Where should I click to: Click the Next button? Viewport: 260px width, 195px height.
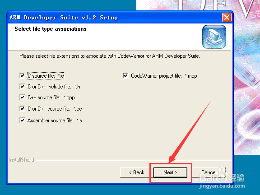(x=170, y=172)
